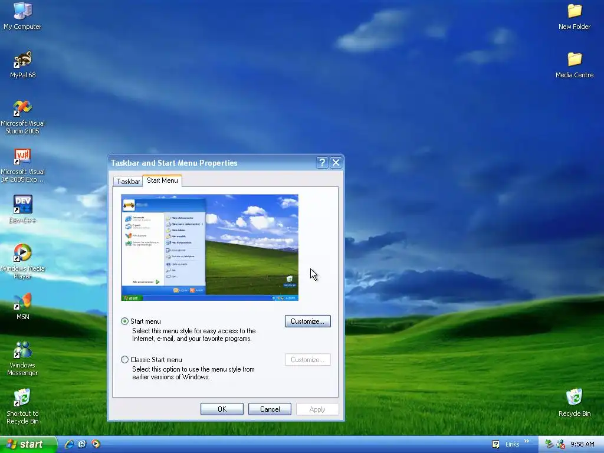
Task: Open My Computer desktop icon
Action: point(22,15)
